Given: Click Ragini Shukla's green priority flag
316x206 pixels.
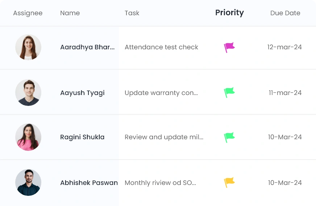Looking at the screenshot, I should coord(229,137).
